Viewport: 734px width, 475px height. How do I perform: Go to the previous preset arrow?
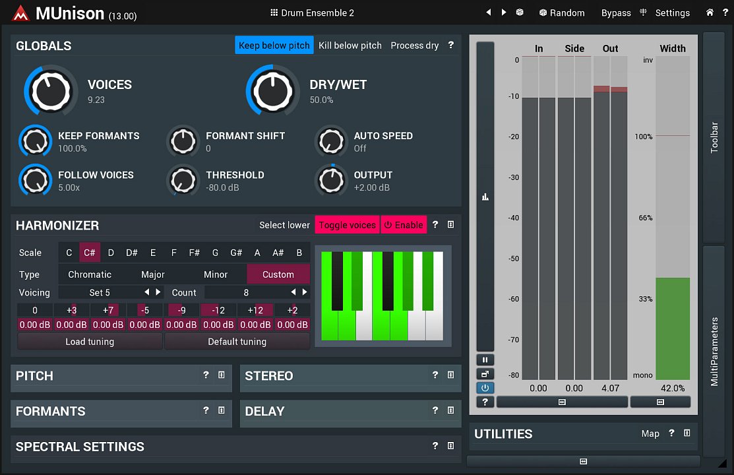pyautogui.click(x=489, y=13)
